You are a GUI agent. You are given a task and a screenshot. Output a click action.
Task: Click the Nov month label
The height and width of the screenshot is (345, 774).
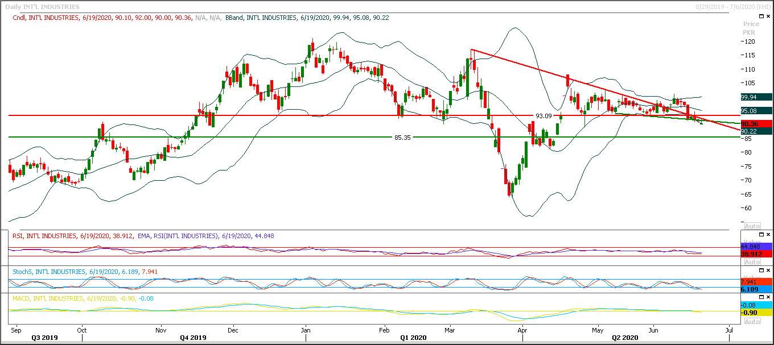click(160, 329)
